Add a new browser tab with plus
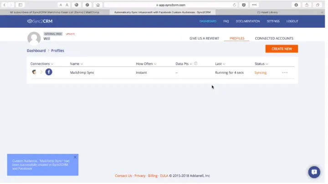 pyautogui.click(x=322, y=12)
